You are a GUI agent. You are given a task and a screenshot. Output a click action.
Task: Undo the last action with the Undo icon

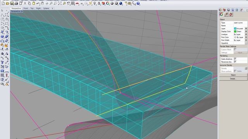(x=38, y=3)
